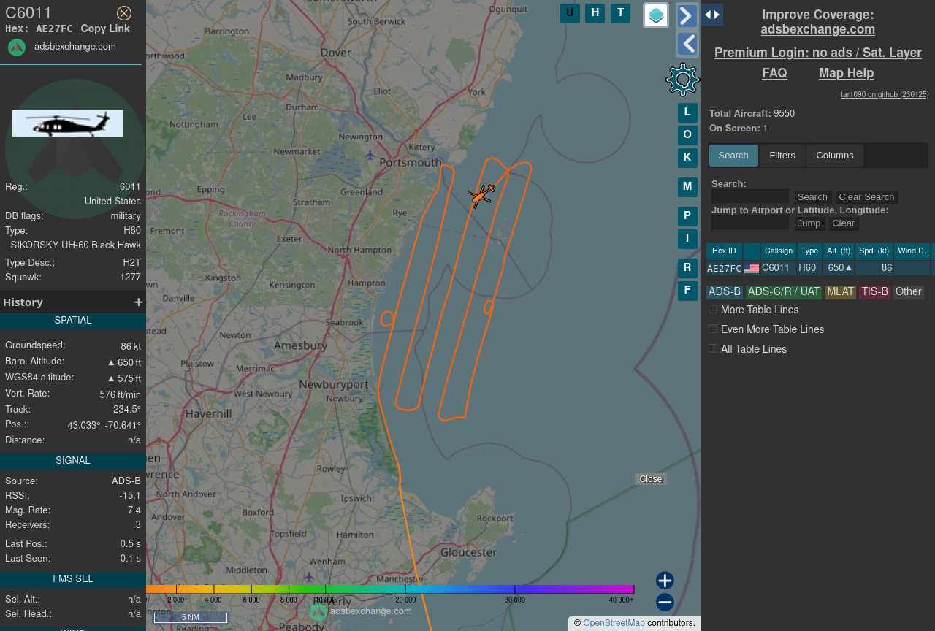Toggle the Other source filter
This screenshot has height=631, width=935.
point(908,292)
